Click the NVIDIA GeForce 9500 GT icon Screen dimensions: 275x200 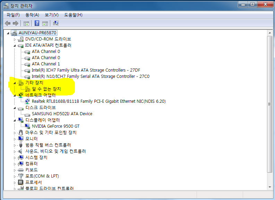(27, 126)
